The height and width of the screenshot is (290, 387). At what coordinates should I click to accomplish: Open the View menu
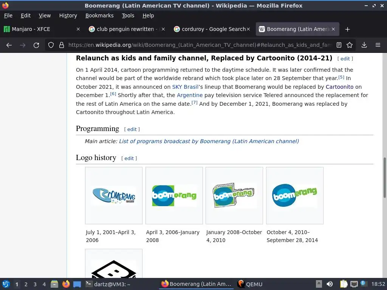(x=45, y=15)
